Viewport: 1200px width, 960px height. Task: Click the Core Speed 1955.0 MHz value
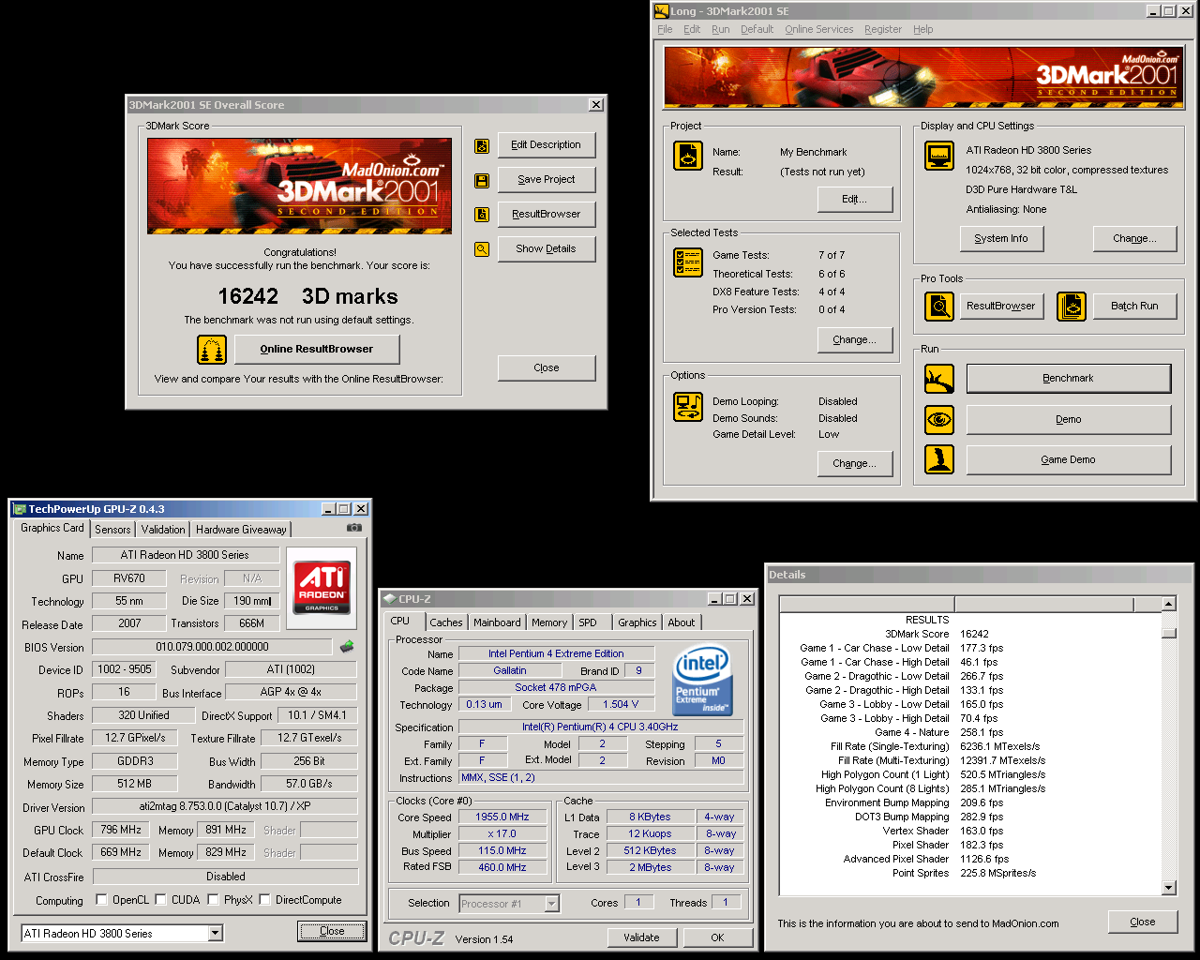[x=502, y=817]
